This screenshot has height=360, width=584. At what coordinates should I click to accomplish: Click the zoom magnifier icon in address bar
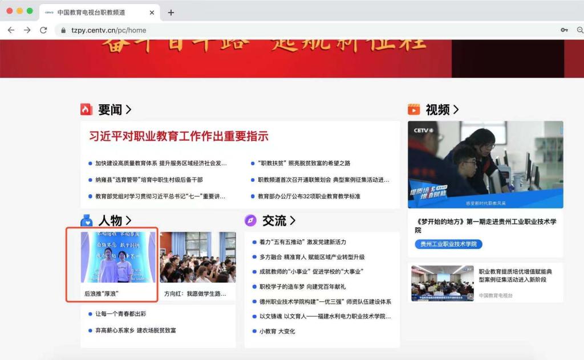(x=579, y=30)
